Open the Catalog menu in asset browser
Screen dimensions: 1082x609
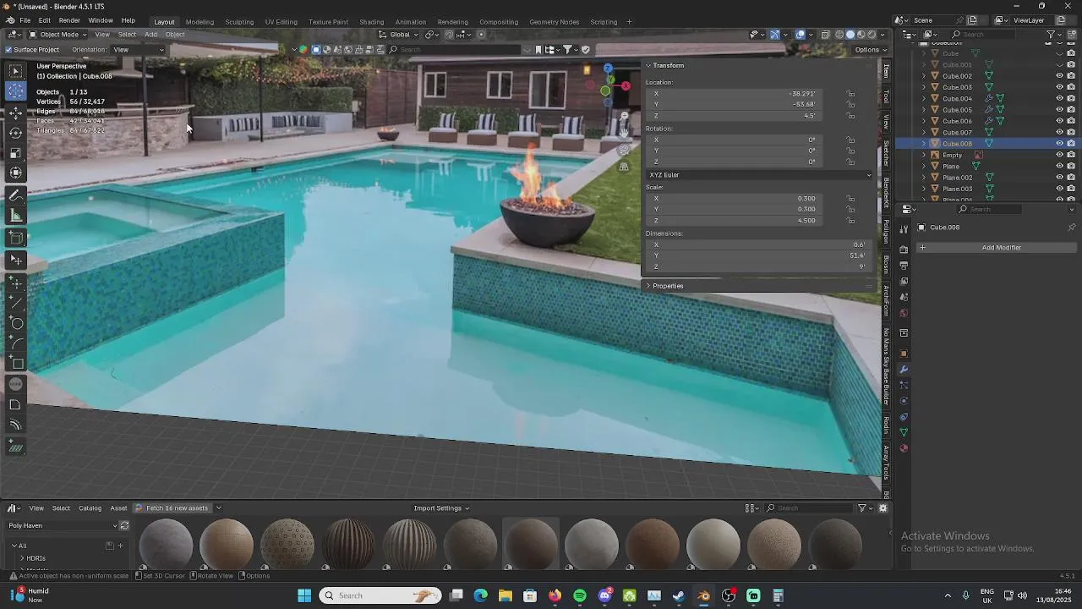pyautogui.click(x=90, y=508)
